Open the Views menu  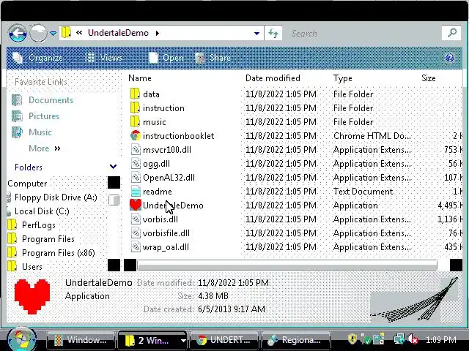tap(103, 57)
